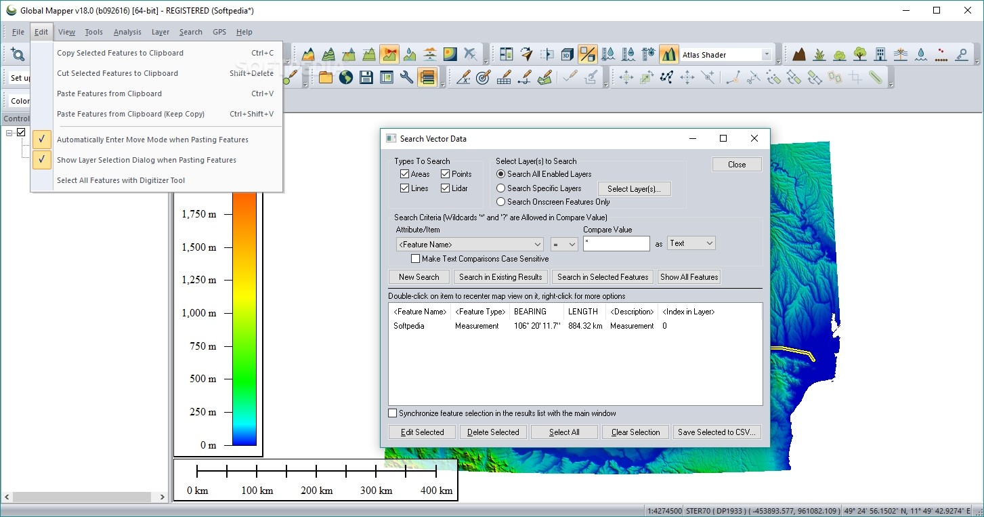Click the Open Data Files folder icon
Screen dimensions: 984x517
tap(326, 77)
